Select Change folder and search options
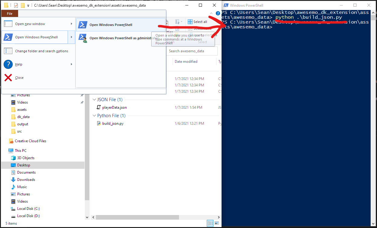This screenshot has width=377, height=228. click(x=38, y=51)
